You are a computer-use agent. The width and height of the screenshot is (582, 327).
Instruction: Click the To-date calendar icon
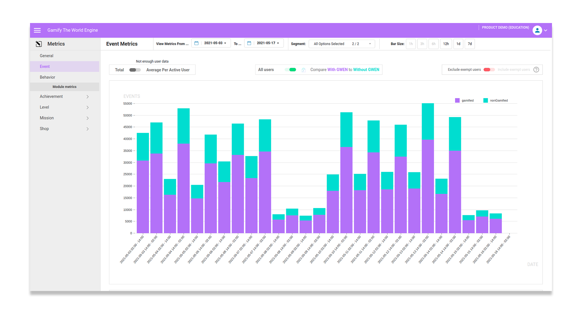[249, 43]
